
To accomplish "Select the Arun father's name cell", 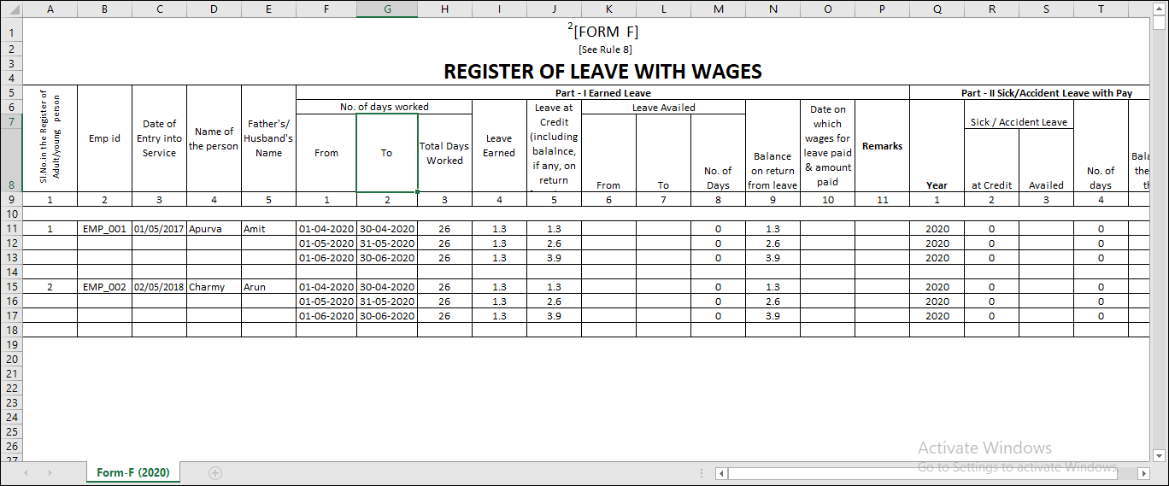I will pos(268,287).
